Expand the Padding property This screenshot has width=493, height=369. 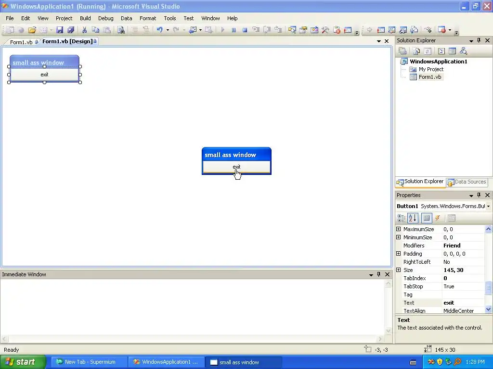point(398,254)
